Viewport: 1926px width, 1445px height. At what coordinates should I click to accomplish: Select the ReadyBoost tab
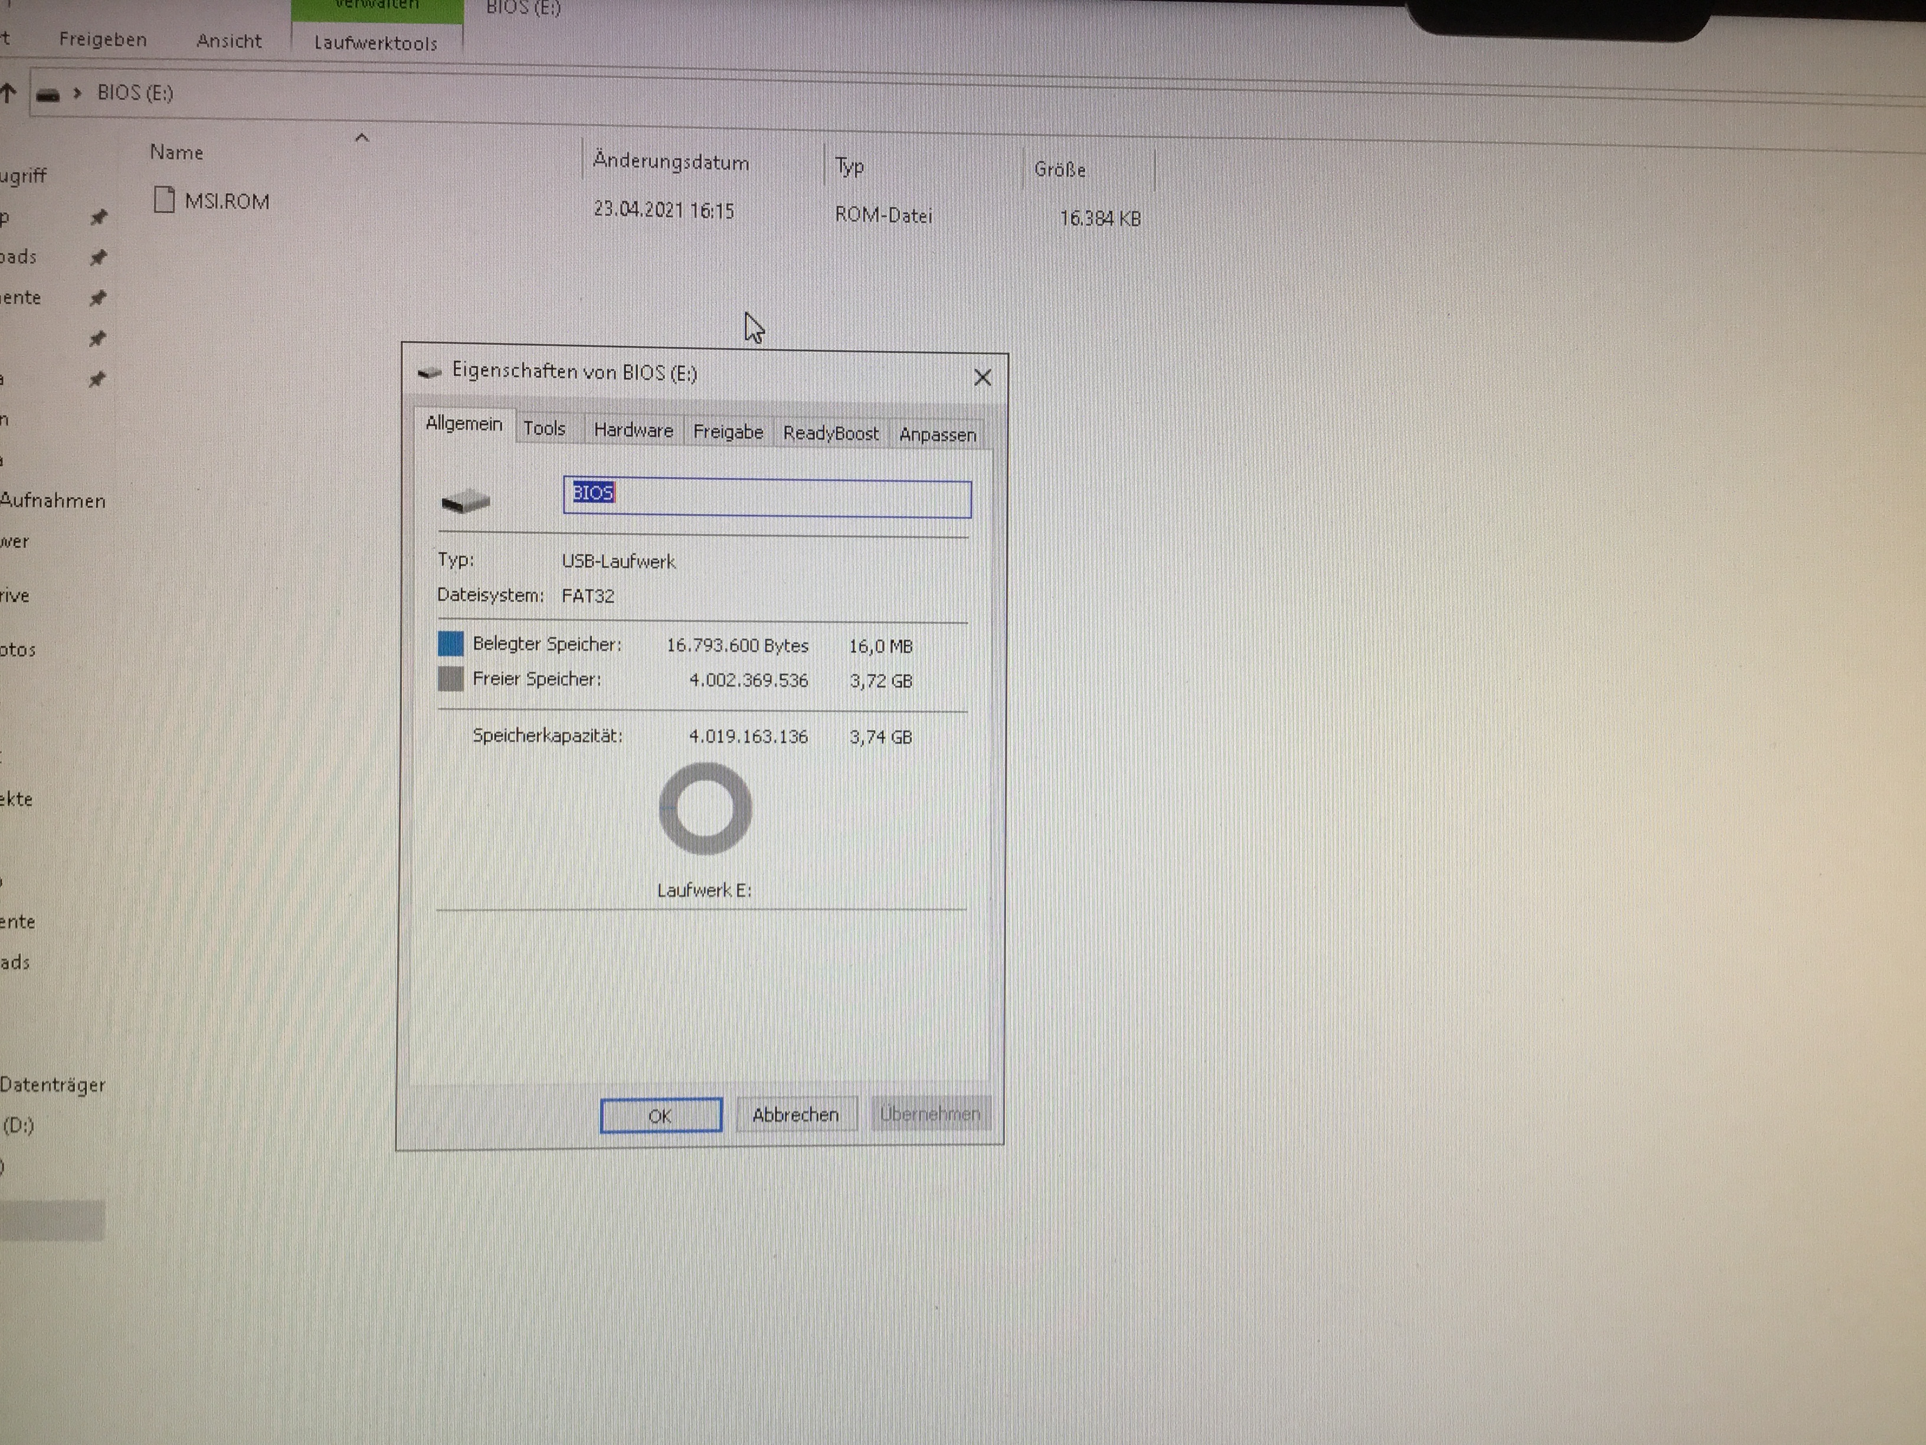(831, 433)
